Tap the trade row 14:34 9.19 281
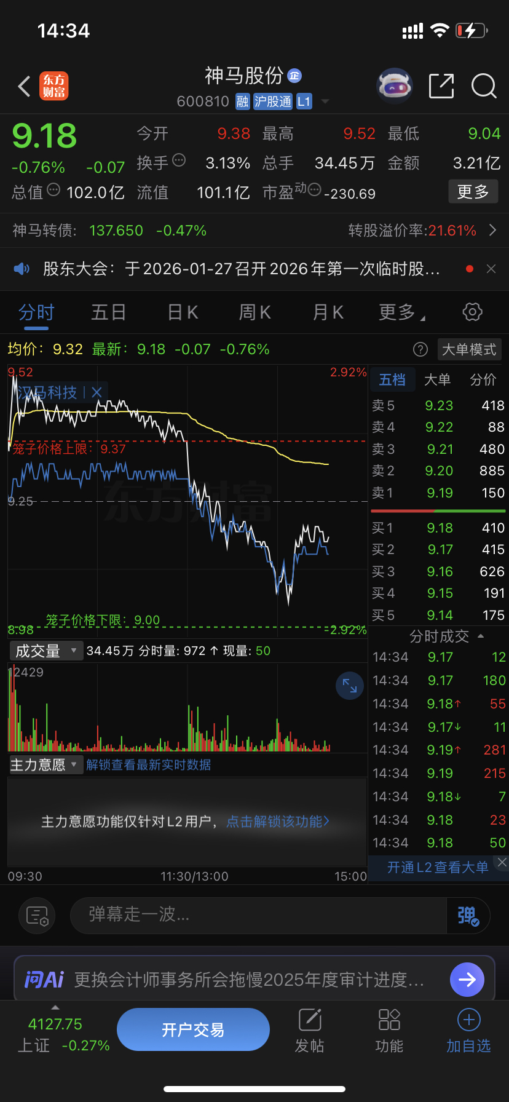 [438, 750]
